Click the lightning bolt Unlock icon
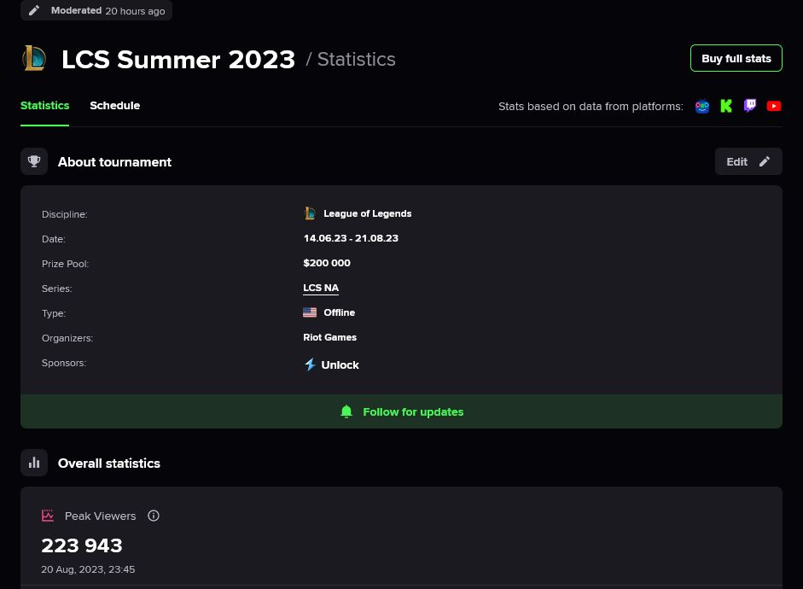The image size is (803, 589). tap(310, 364)
